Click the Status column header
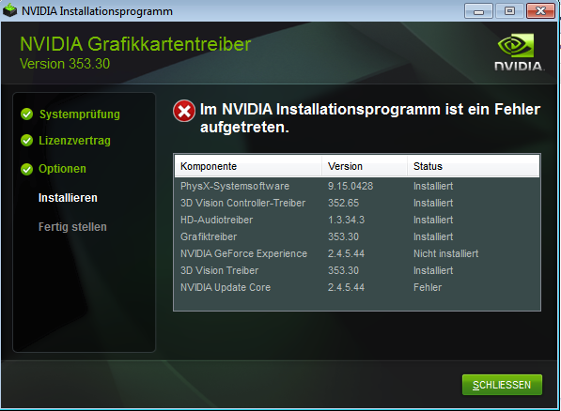 tap(474, 166)
